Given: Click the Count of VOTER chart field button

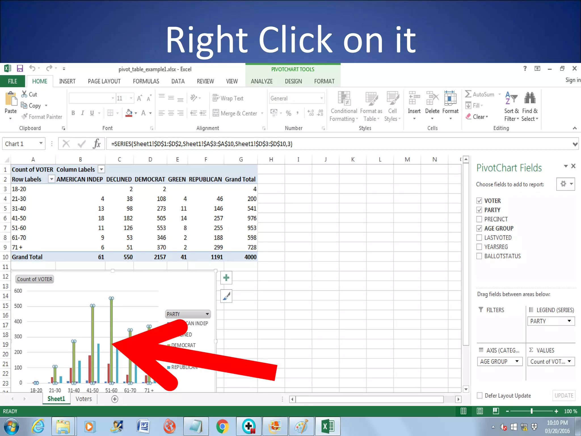Looking at the screenshot, I should [x=35, y=279].
